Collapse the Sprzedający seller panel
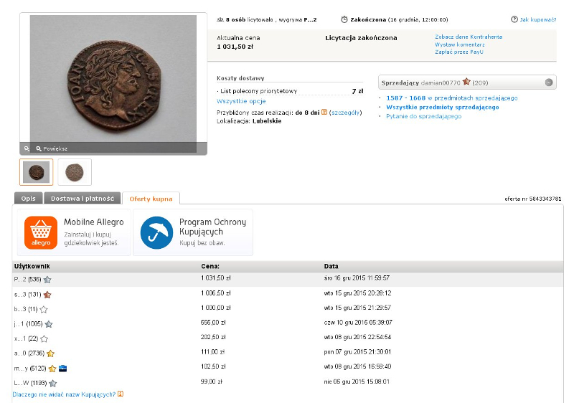574x403 pixels. click(549, 82)
